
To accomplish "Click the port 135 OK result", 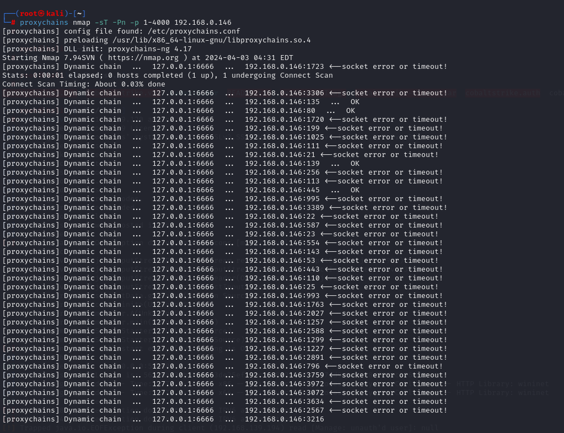I will click(302, 102).
